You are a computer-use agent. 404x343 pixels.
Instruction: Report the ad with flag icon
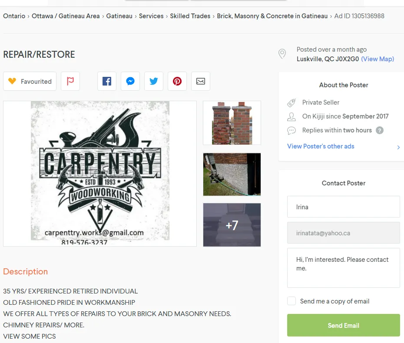[x=70, y=81]
